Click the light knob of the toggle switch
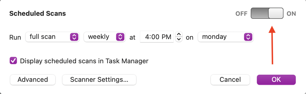This screenshot has width=306, height=94. (276, 13)
